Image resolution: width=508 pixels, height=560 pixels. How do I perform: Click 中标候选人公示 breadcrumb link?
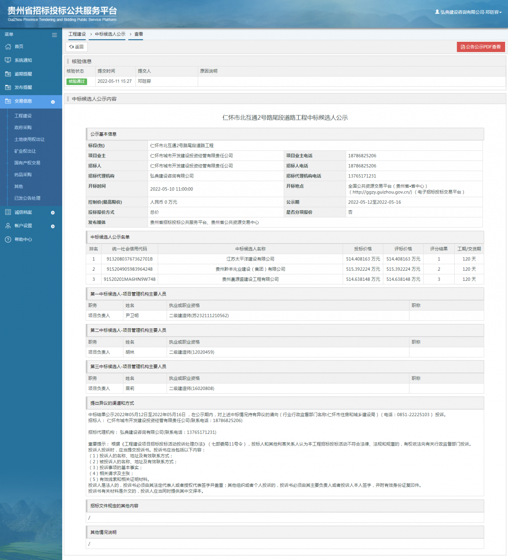[110, 34]
